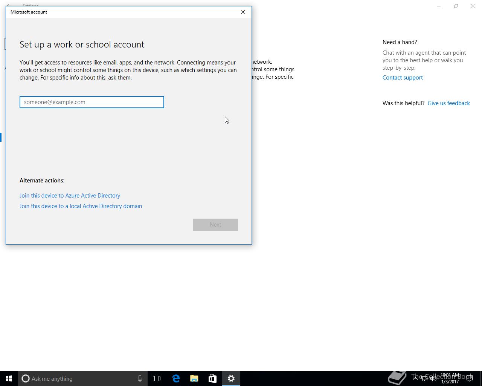Open the Windows Store taskbar icon
482x386 pixels.
pyautogui.click(x=212, y=378)
